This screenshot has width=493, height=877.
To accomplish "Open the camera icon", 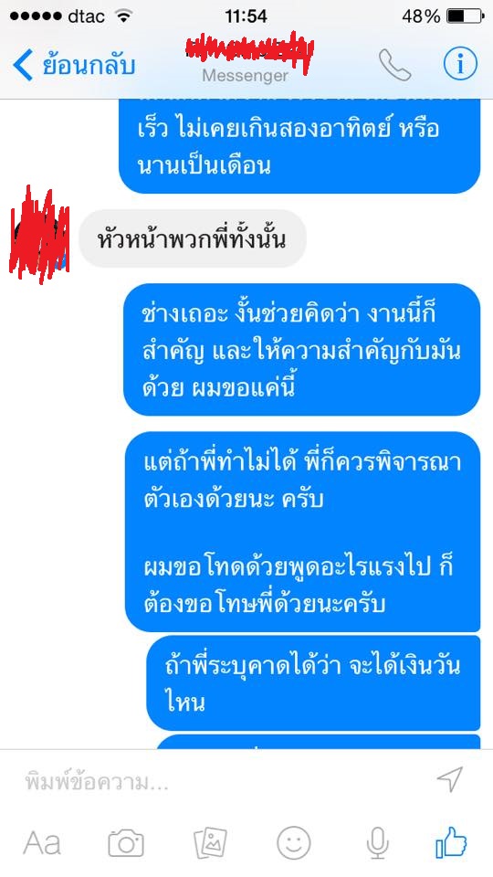I will [x=126, y=843].
